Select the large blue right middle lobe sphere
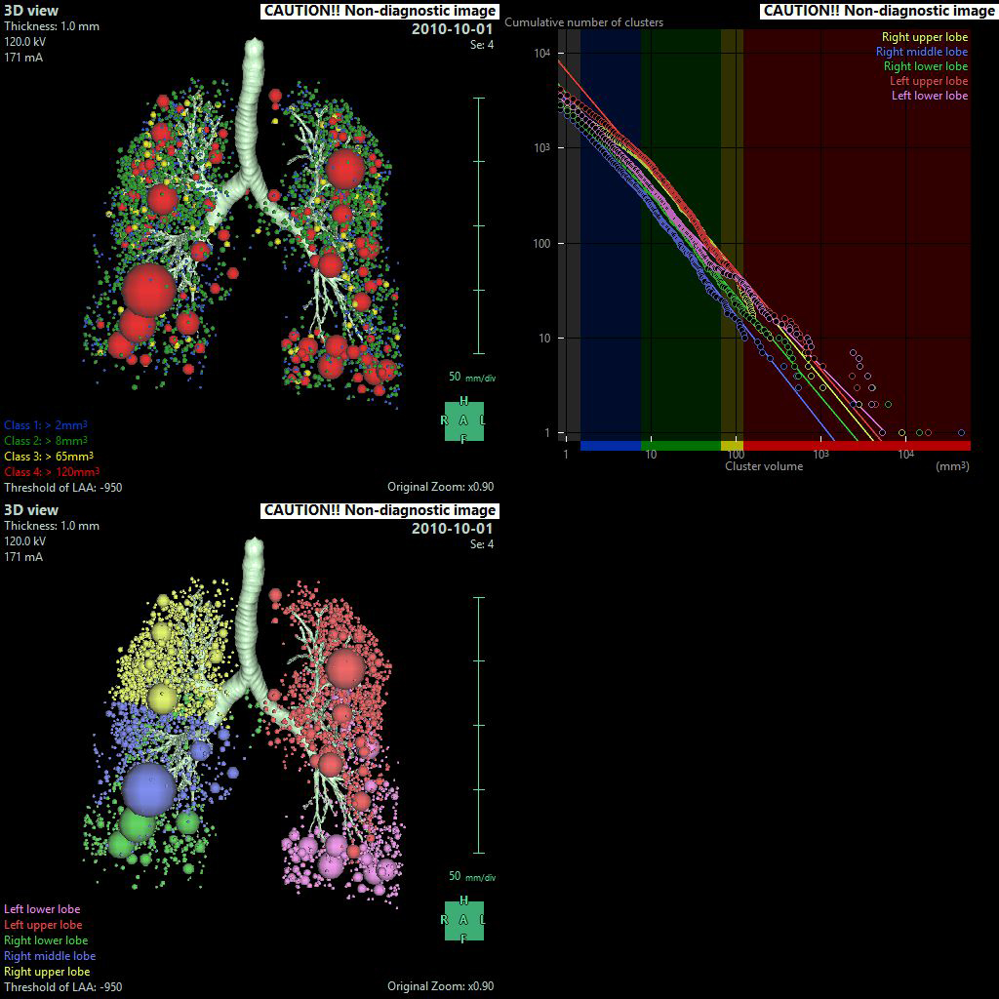Image resolution: width=999 pixels, height=999 pixels. pos(148,788)
